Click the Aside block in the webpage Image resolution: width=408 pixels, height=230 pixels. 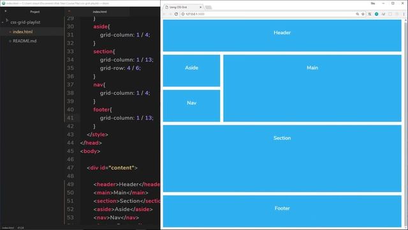tap(191, 71)
